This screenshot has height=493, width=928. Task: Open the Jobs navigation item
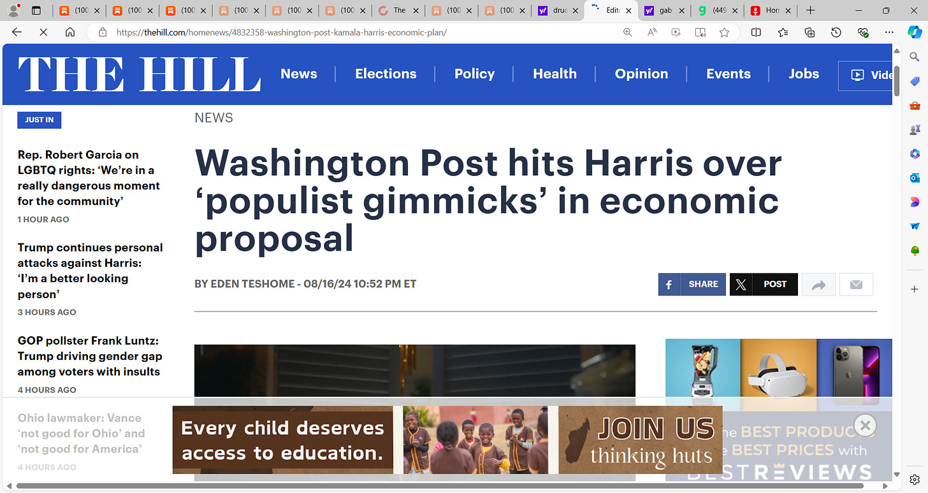(x=804, y=74)
